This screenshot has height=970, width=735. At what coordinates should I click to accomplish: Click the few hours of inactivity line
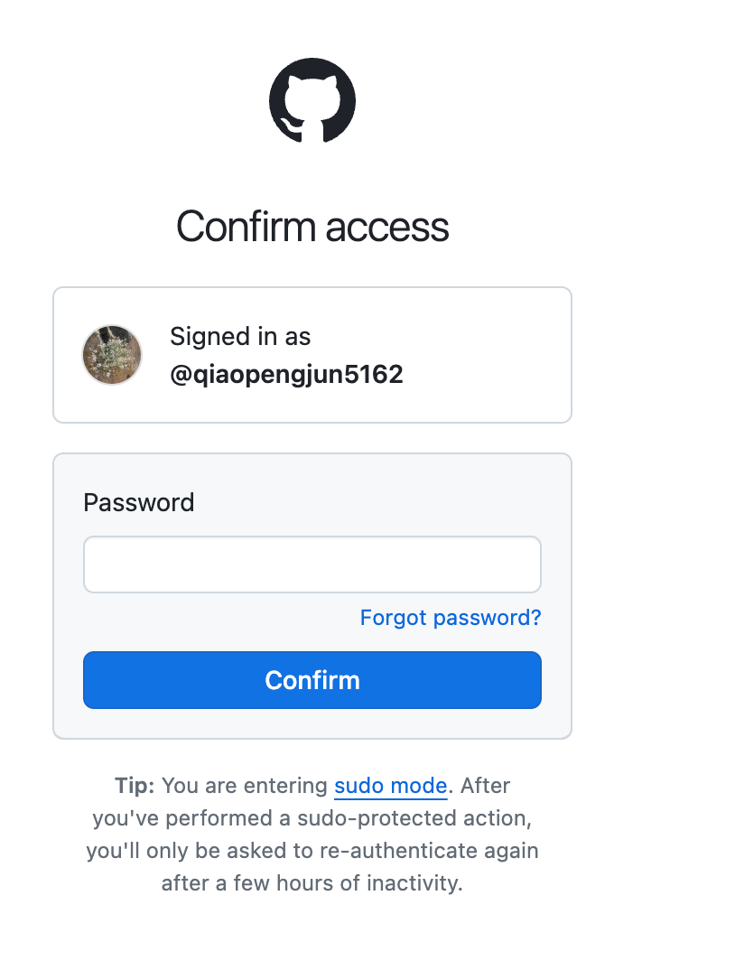tap(312, 883)
